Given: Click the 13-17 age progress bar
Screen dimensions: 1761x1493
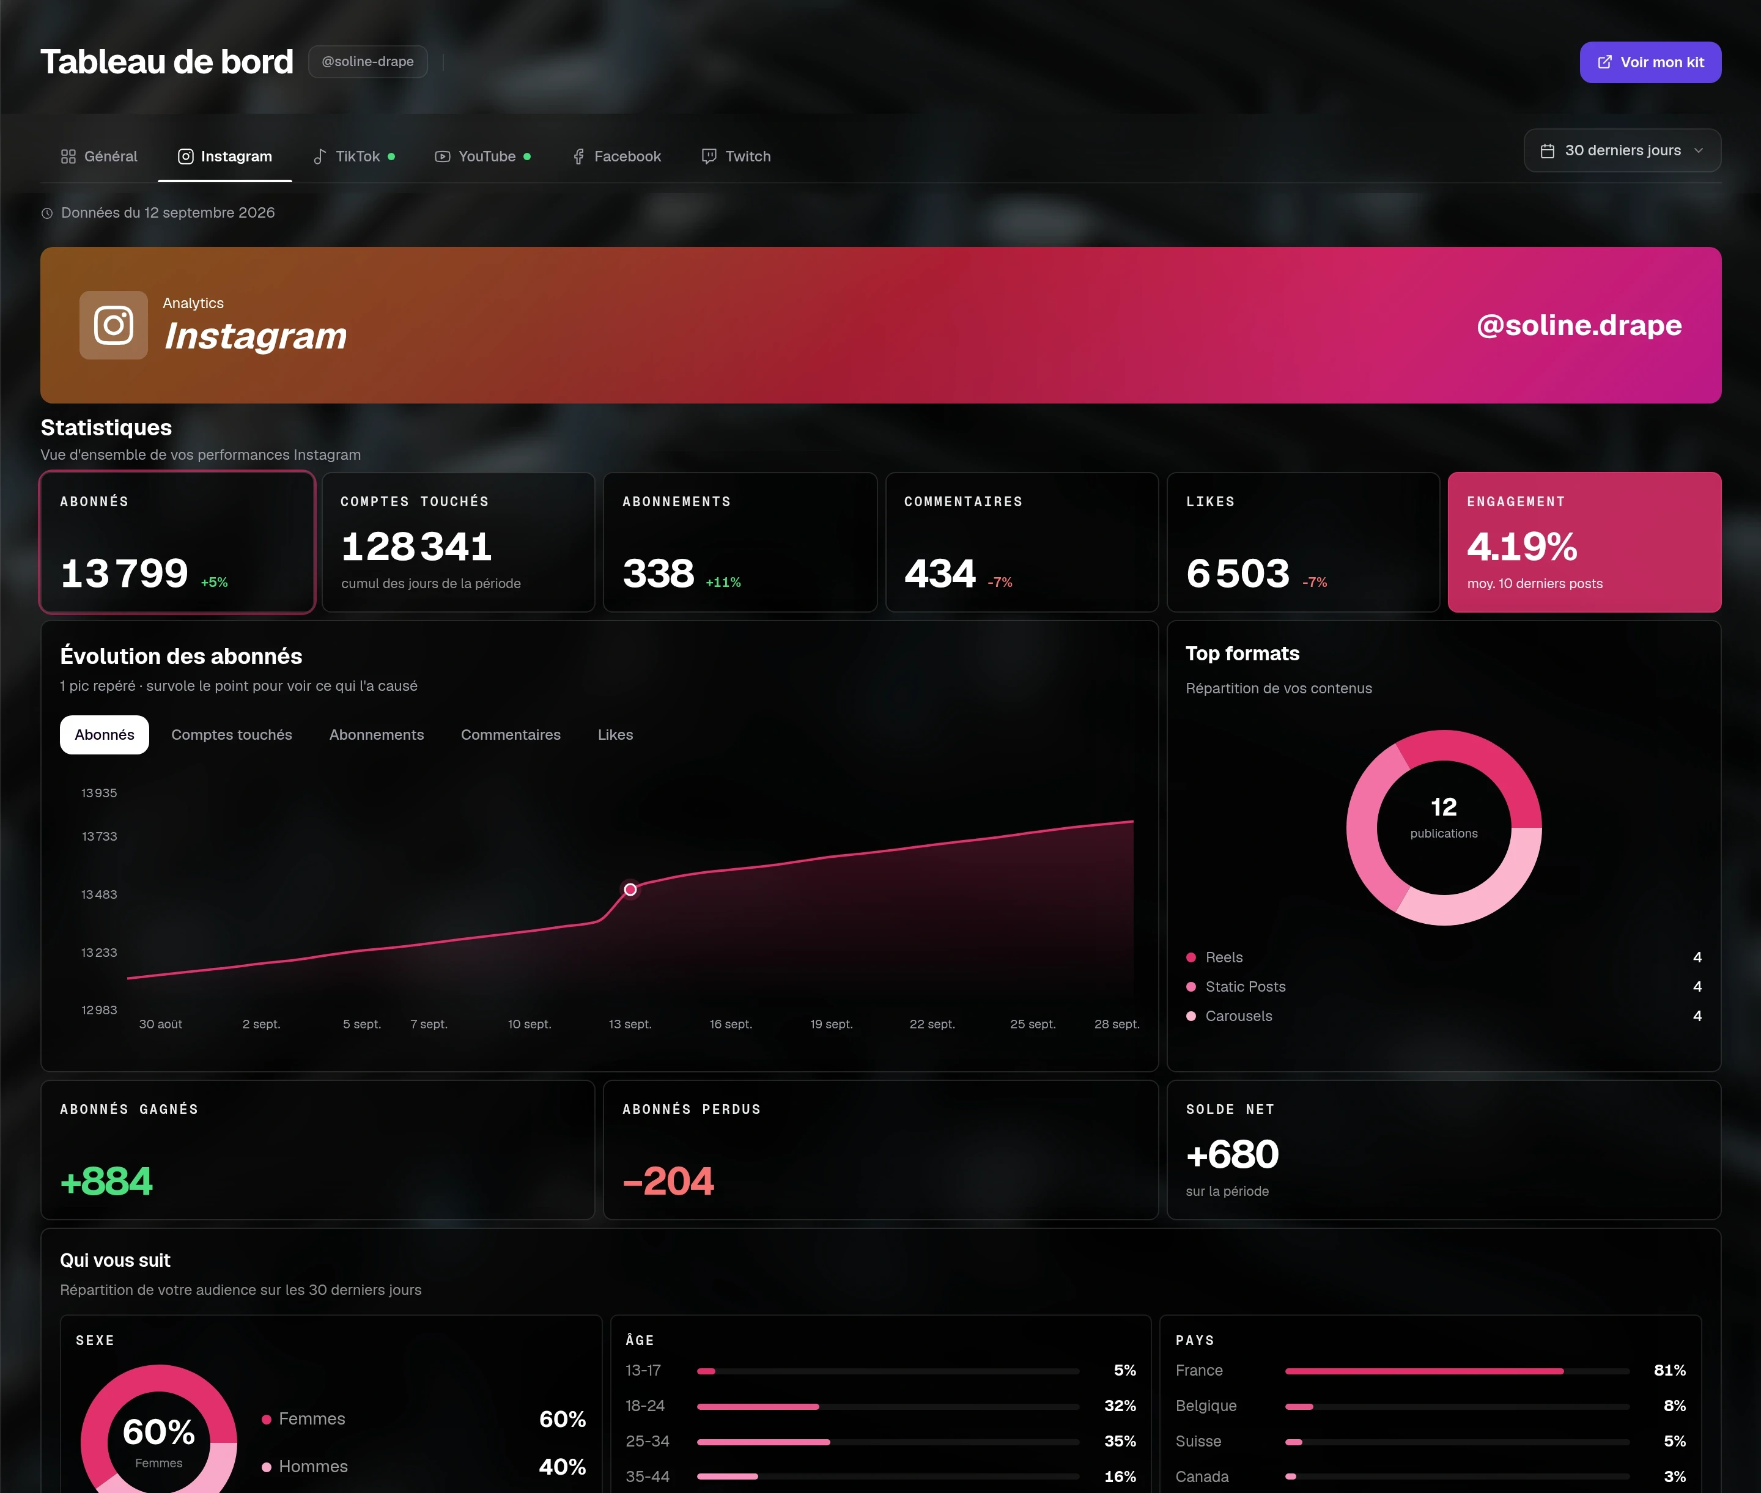Looking at the screenshot, I should coord(888,1371).
